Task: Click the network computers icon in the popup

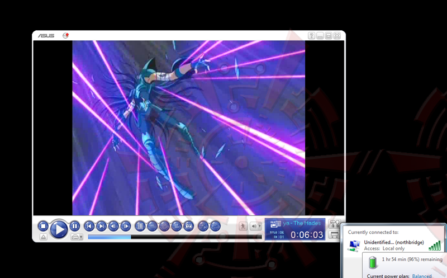Action: 354,245
